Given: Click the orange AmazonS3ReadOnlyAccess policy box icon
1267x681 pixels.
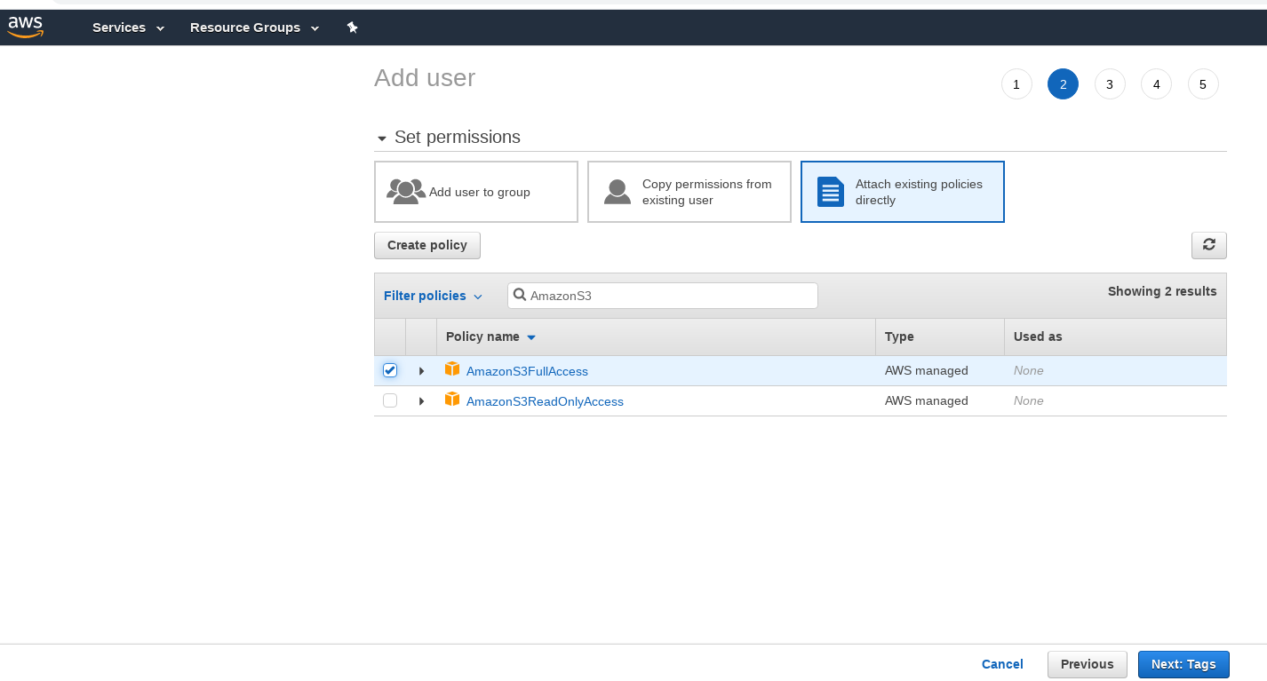Looking at the screenshot, I should 452,400.
